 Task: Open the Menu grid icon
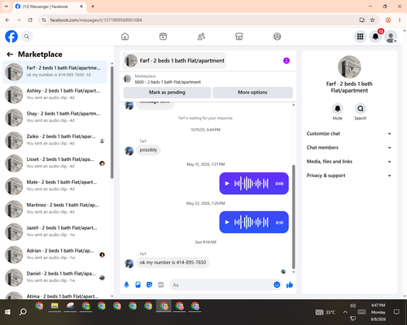[x=360, y=37]
